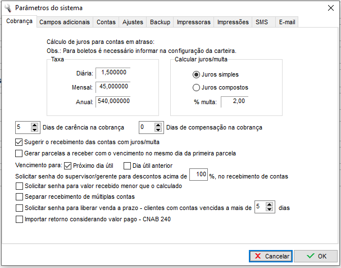The height and width of the screenshot is (268, 341).
Task: Open the Impressoras tab
Action: tap(194, 22)
